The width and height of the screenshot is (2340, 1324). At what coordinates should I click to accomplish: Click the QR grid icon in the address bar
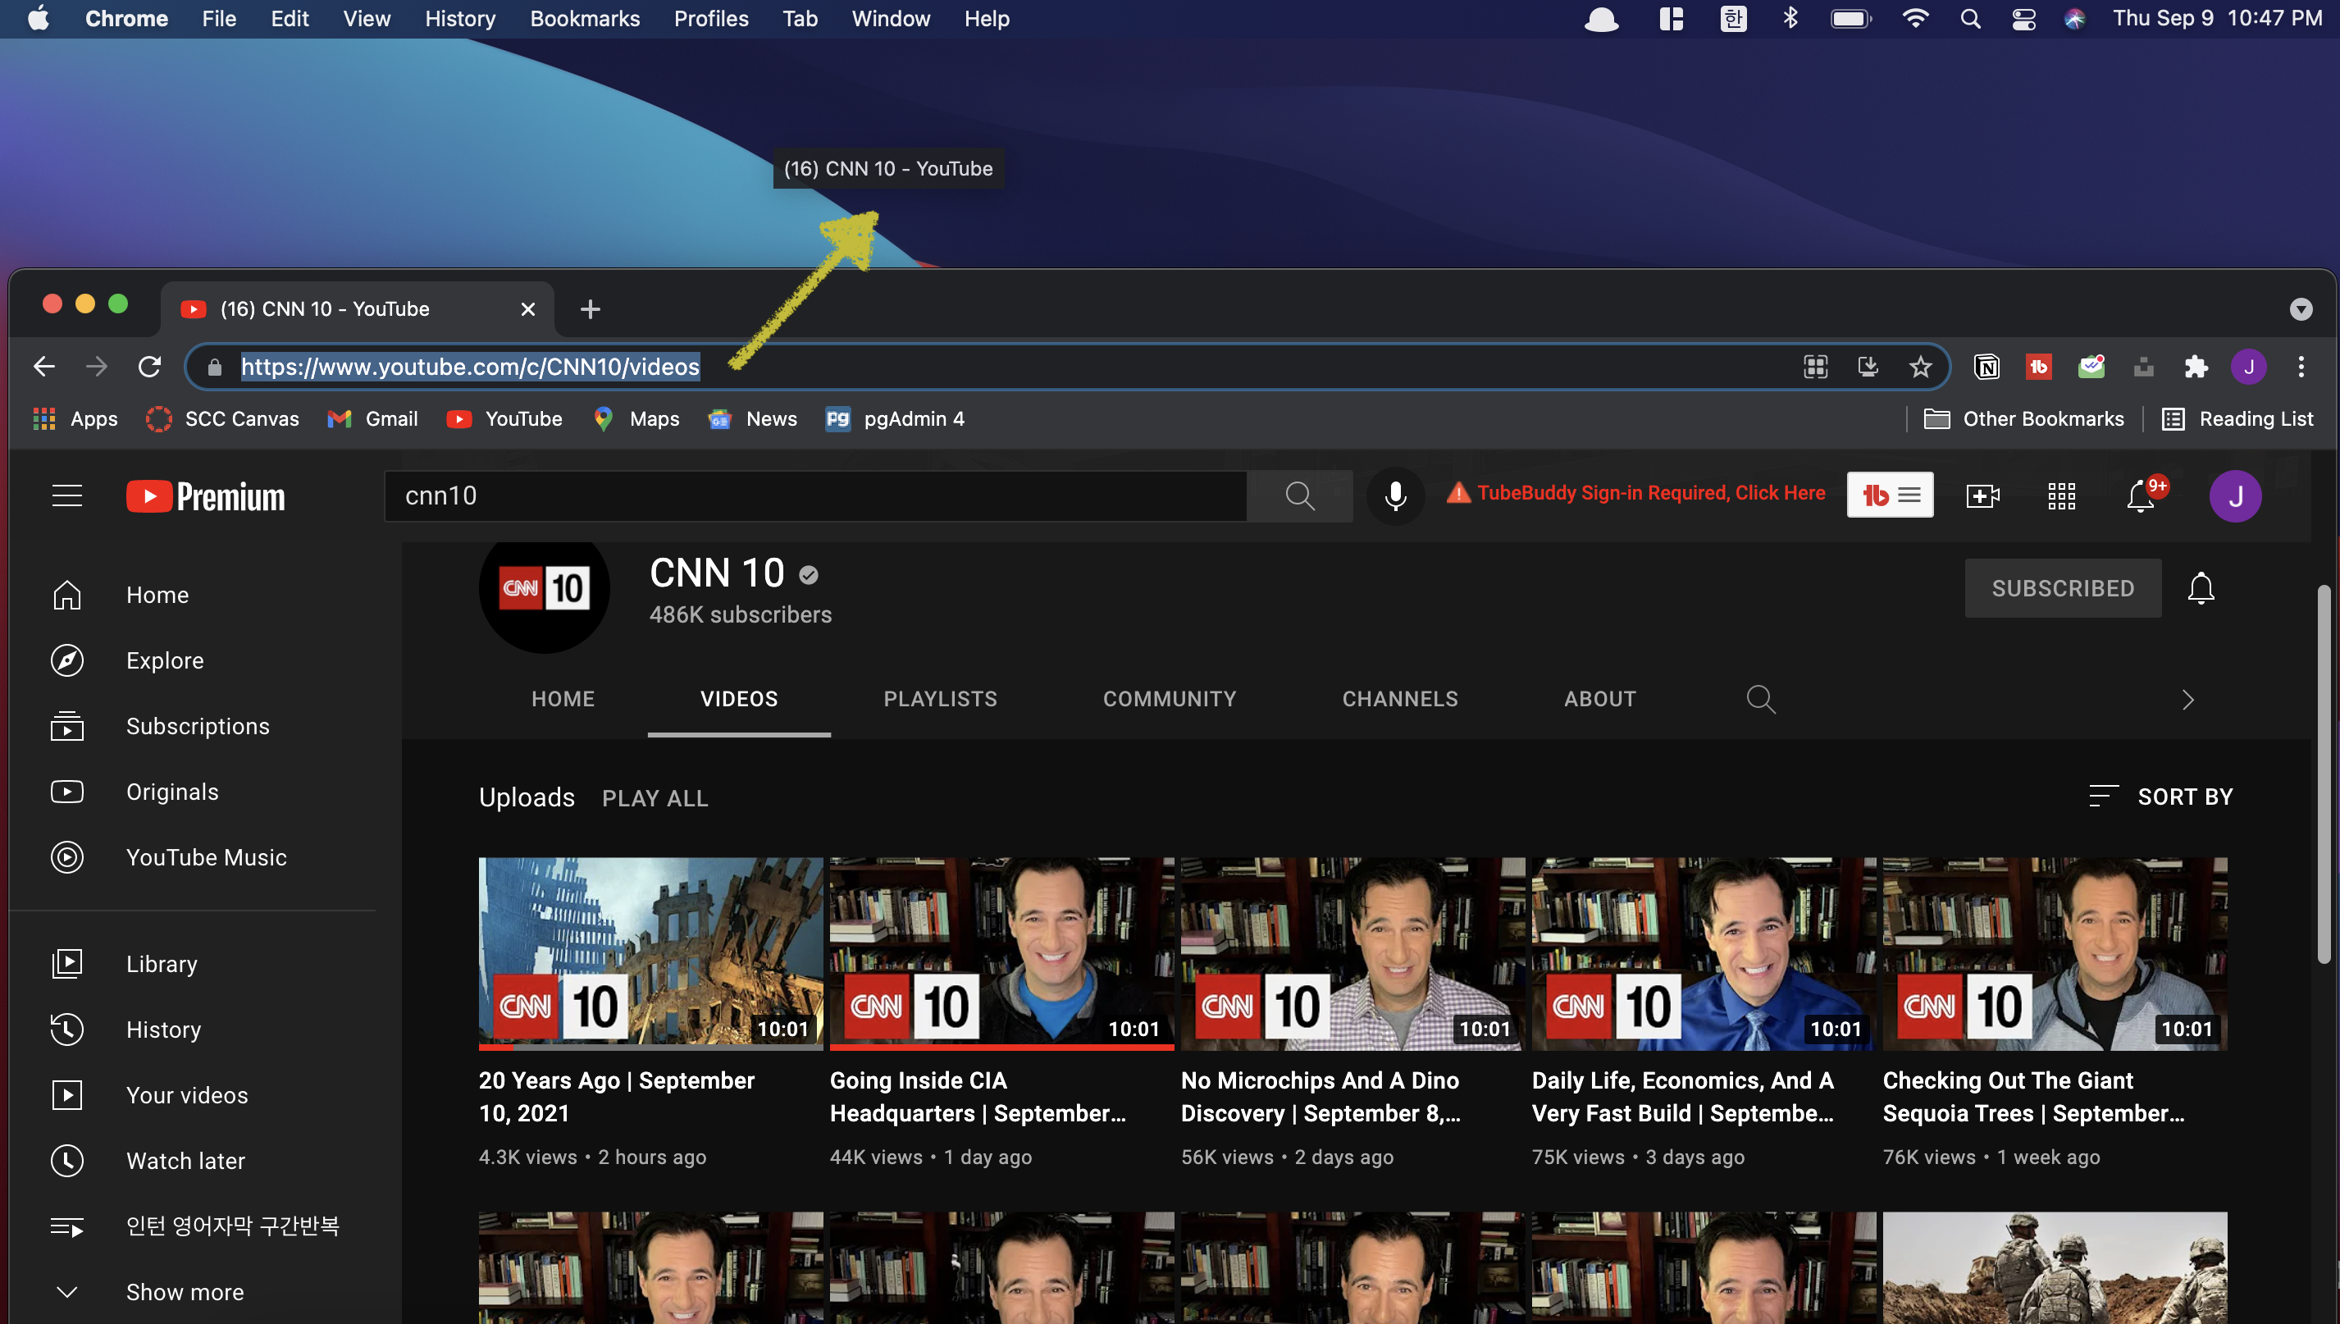(1815, 367)
